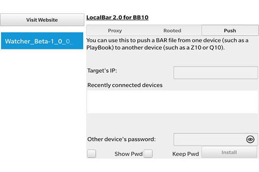The height and width of the screenshot is (172, 259).
Task: Click the Keep Pwd label text
Action: point(186,154)
